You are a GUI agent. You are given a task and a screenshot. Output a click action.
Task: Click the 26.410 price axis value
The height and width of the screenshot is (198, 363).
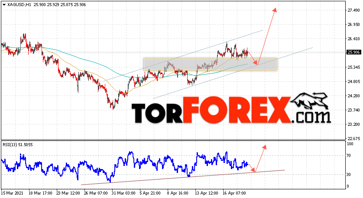[x=353, y=39]
